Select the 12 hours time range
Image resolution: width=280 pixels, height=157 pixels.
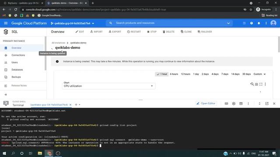[x=185, y=74]
